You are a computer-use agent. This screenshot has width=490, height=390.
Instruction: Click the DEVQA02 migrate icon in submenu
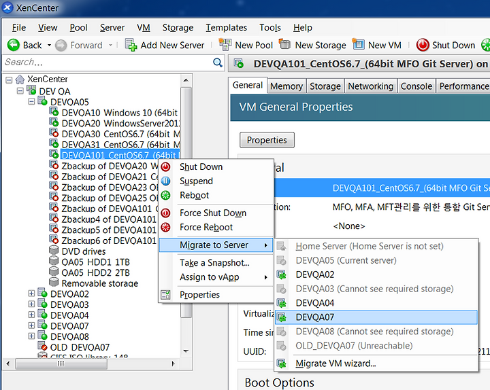[x=282, y=275]
